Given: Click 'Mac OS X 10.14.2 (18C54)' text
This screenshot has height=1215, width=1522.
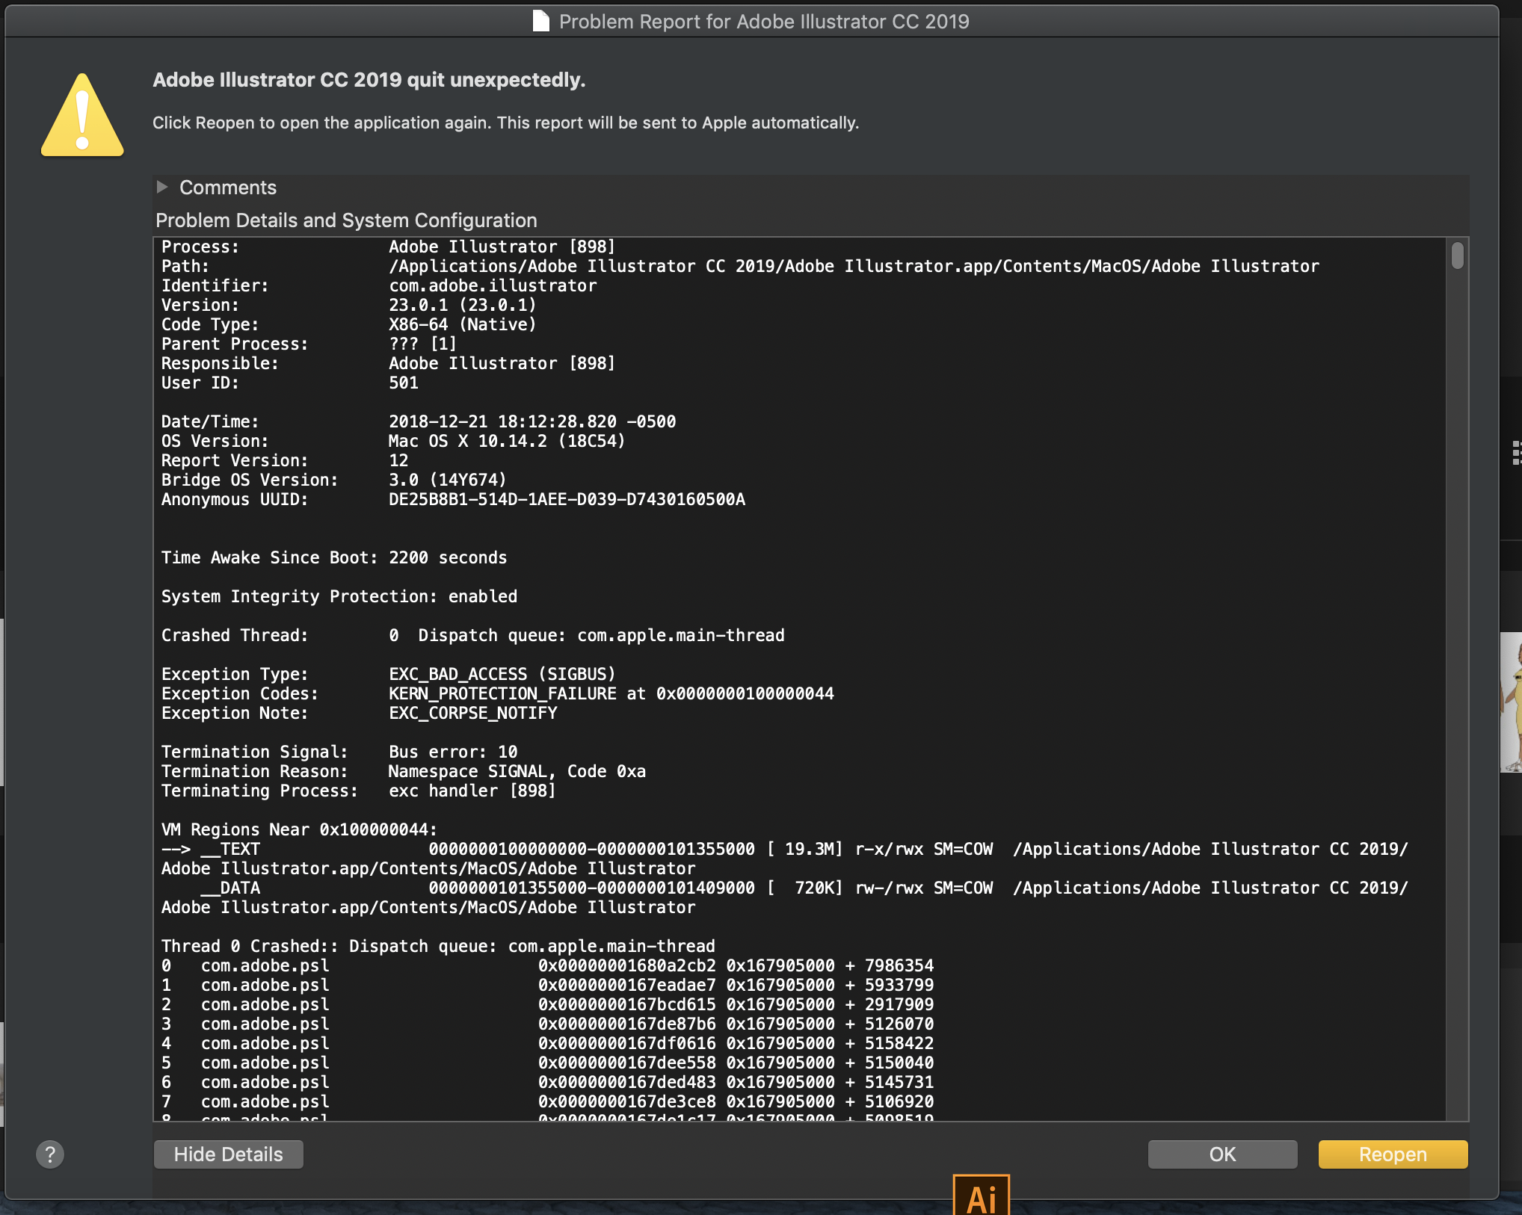Looking at the screenshot, I should 507,441.
